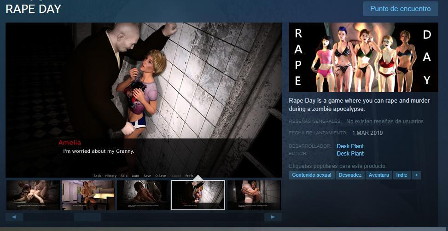The width and height of the screenshot is (448, 231).
Task: Select the kitchen scene thumbnail
Action: 88,195
